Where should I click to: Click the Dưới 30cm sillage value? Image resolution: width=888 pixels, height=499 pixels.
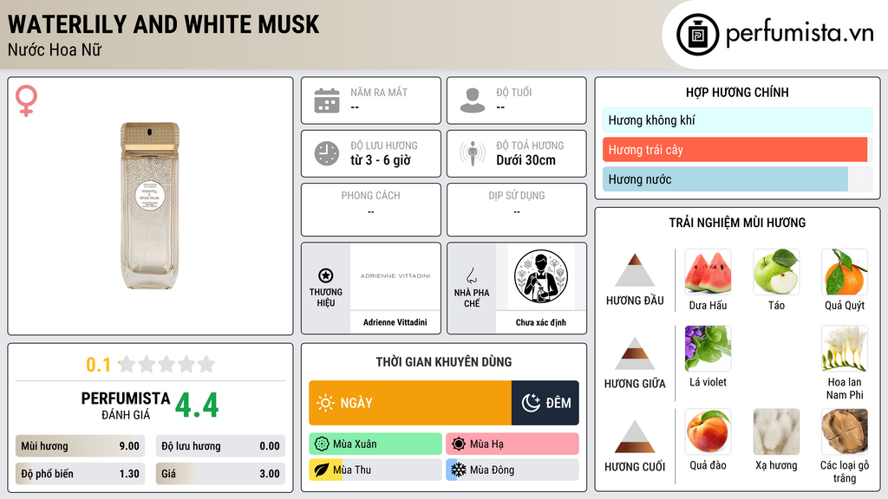tap(526, 160)
